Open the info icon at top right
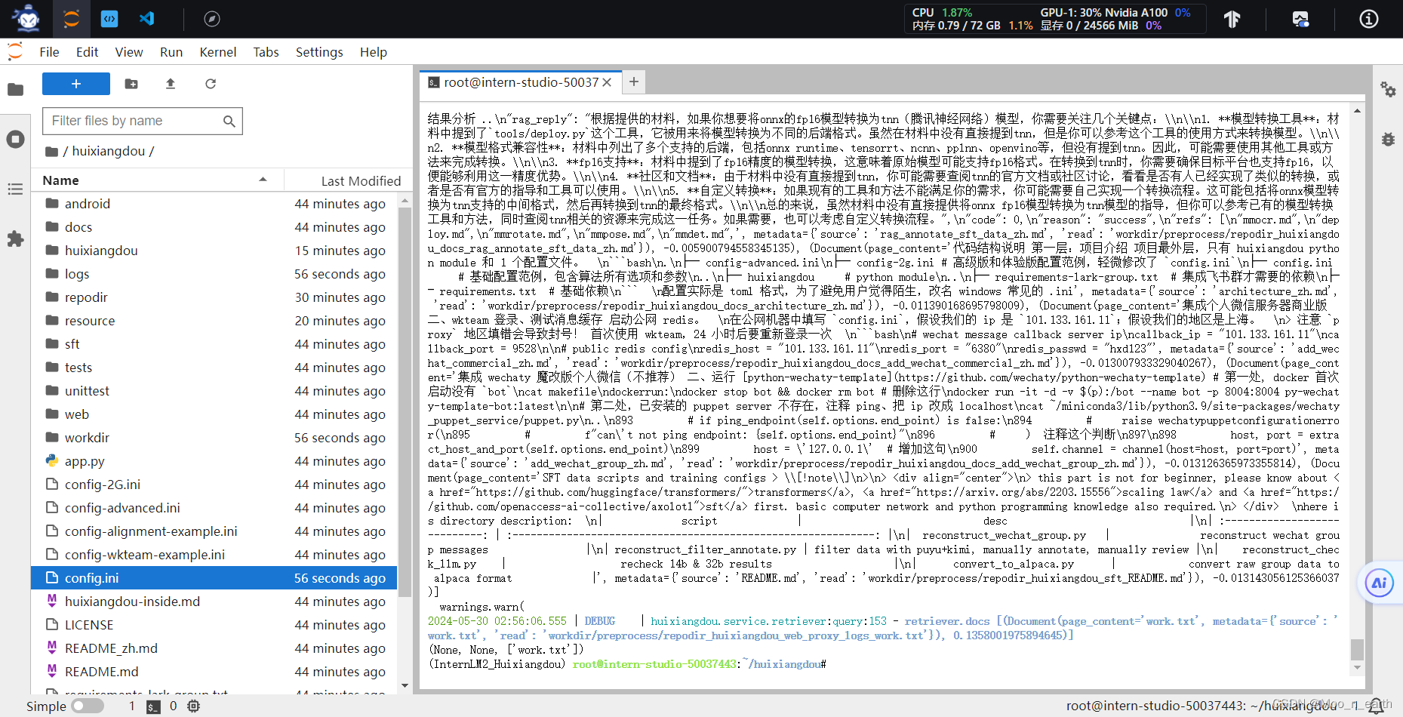This screenshot has width=1403, height=717. (x=1369, y=19)
